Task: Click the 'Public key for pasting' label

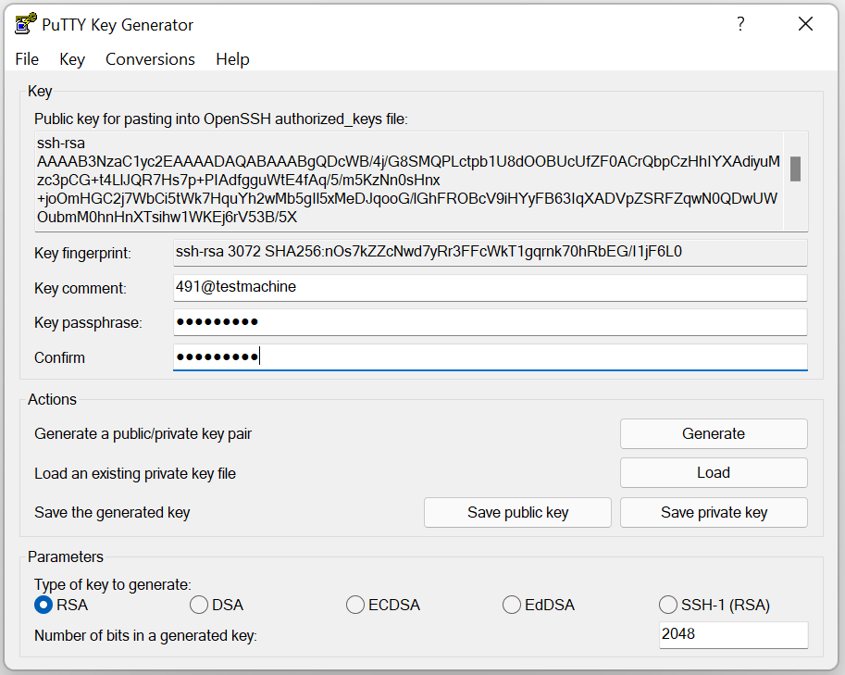Action: (x=221, y=119)
